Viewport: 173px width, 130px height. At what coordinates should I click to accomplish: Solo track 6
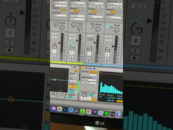71,57
